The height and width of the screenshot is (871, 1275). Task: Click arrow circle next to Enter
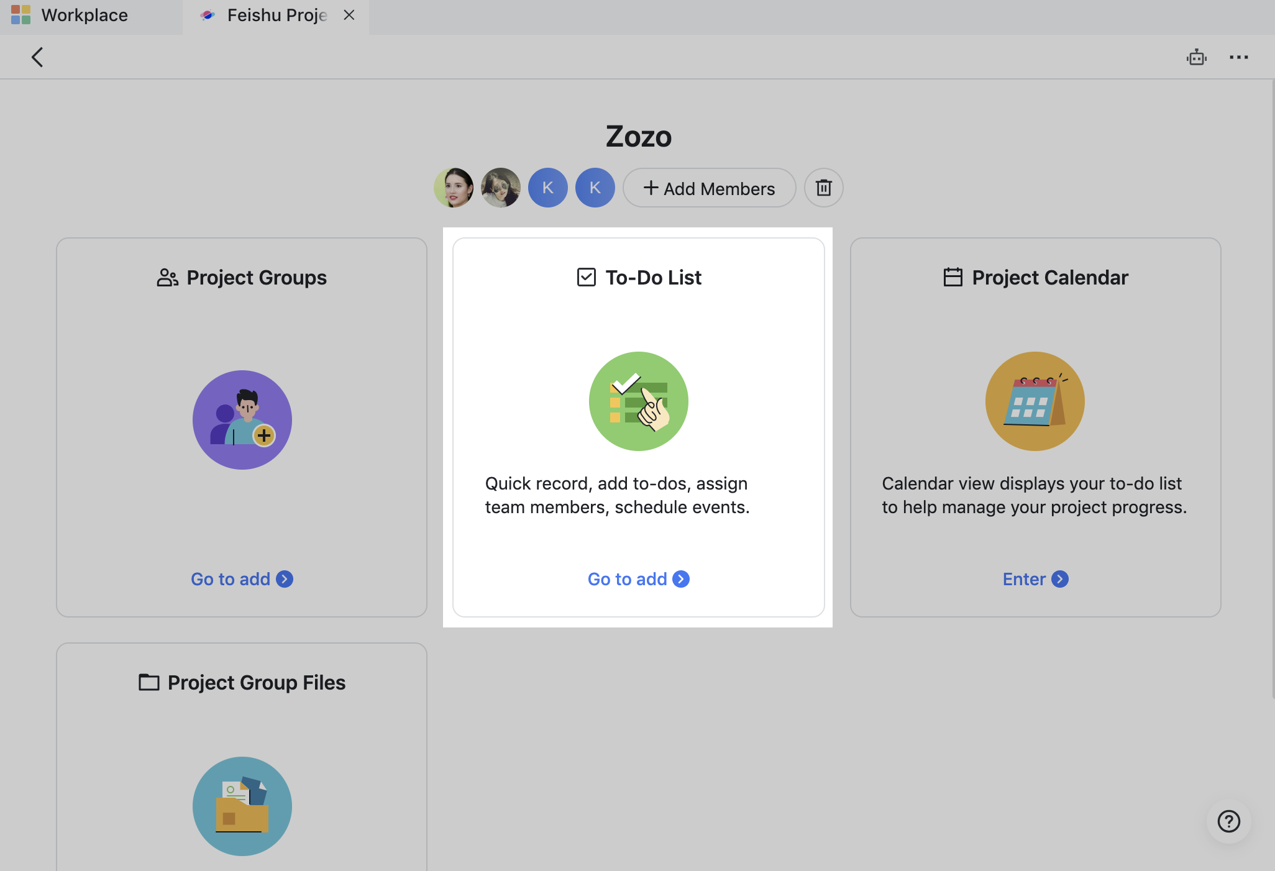pos(1060,579)
